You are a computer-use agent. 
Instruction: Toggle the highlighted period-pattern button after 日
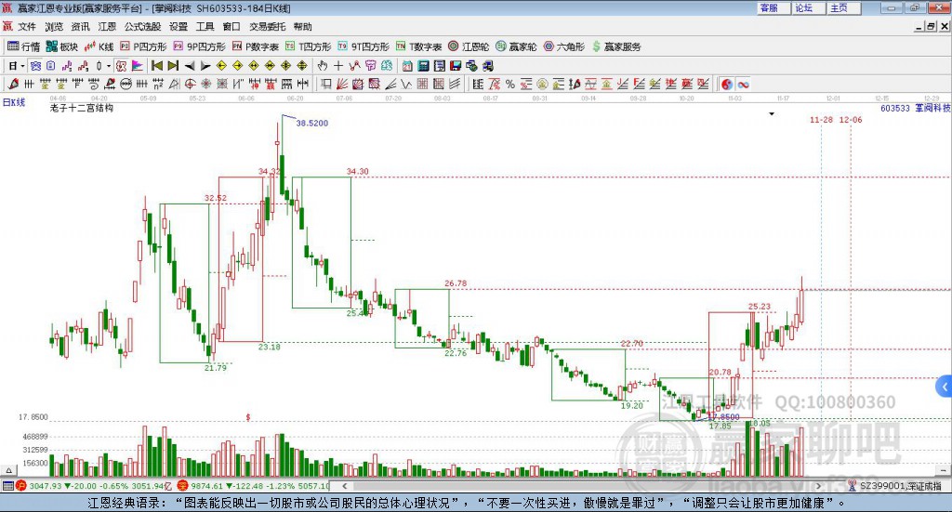[35, 66]
